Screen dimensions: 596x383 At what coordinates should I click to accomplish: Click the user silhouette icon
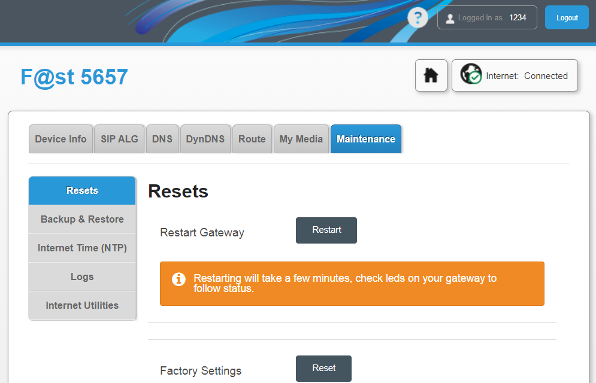tap(450, 18)
